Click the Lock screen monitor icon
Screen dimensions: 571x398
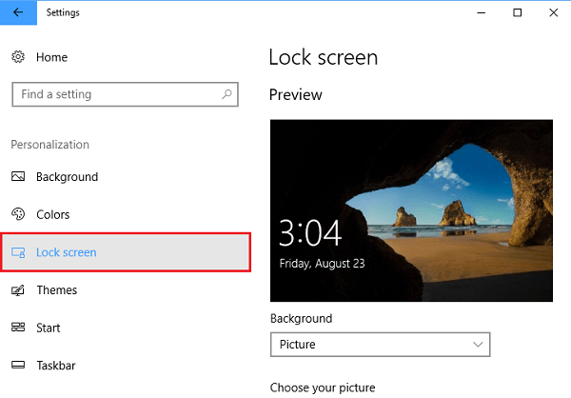[x=18, y=252]
